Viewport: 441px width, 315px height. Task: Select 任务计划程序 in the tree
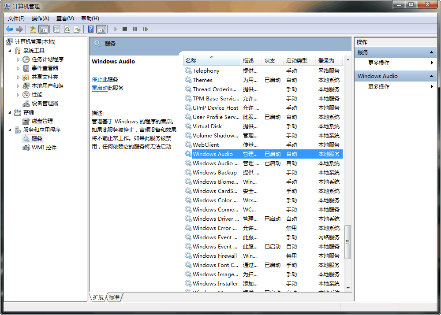pyautogui.click(x=48, y=59)
